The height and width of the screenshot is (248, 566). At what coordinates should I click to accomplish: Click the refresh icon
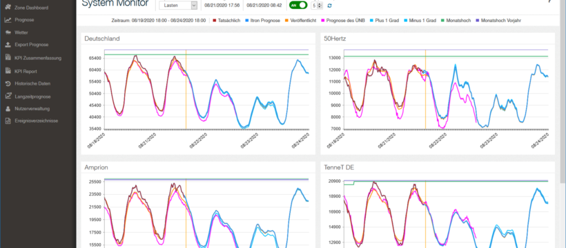329,6
